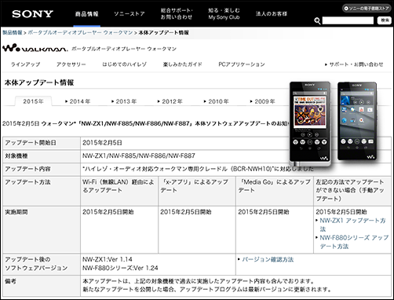Screen dimensions: 394x300
Task: Open 楽しみかたガイド navigation item
Action: tap(182, 64)
